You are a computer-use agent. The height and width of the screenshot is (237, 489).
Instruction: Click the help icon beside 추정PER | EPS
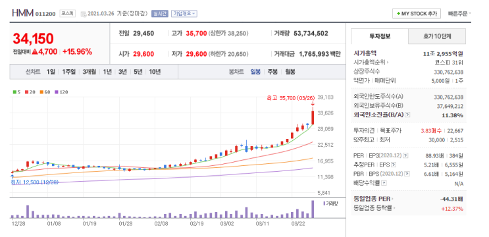point(394,165)
